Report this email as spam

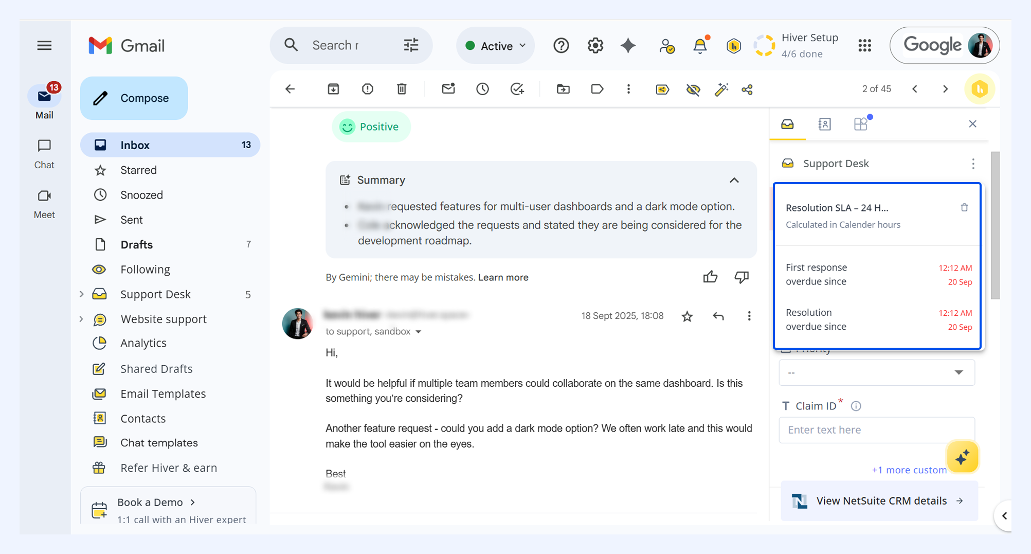click(367, 89)
